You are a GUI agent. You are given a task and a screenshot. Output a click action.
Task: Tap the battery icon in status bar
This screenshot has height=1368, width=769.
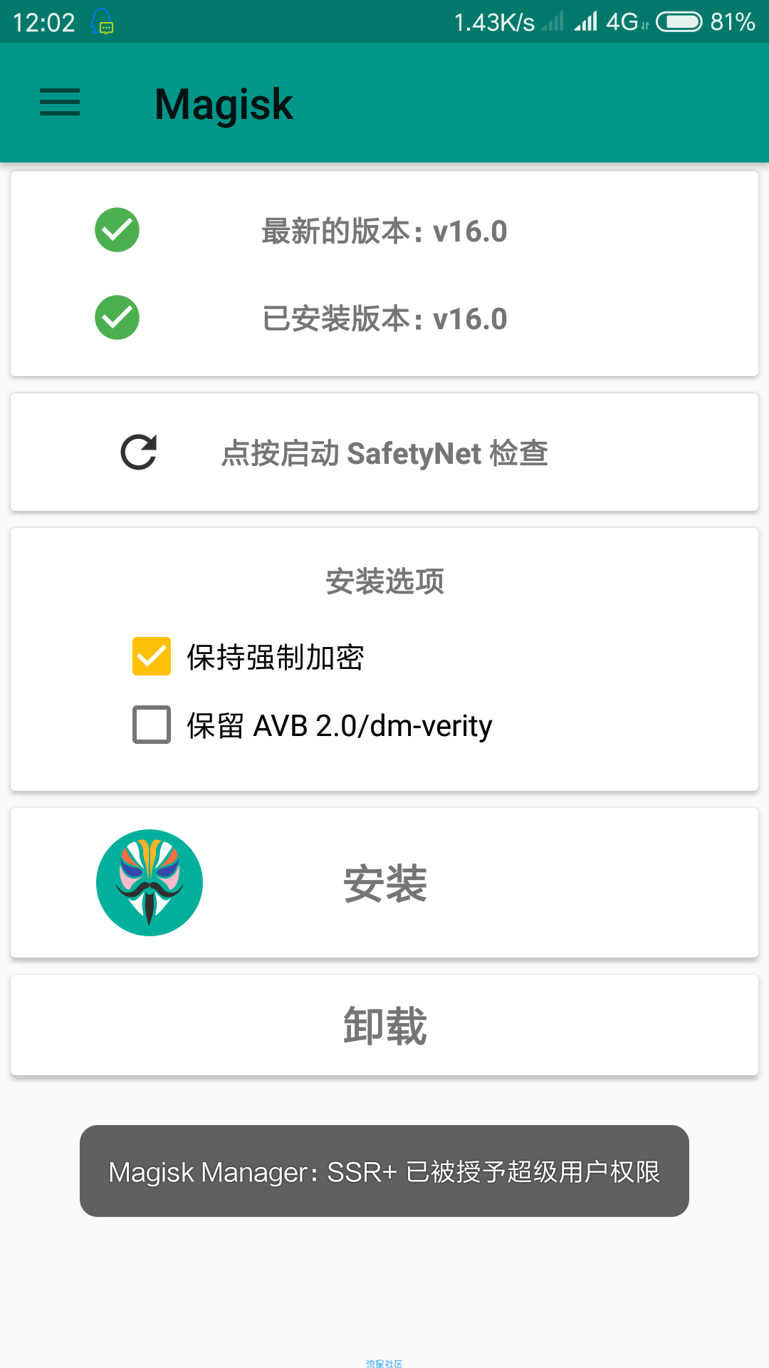[679, 22]
